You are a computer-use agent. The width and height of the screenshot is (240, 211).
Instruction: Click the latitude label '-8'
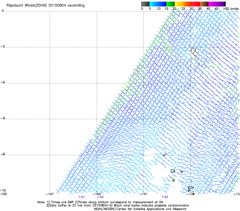3,154
